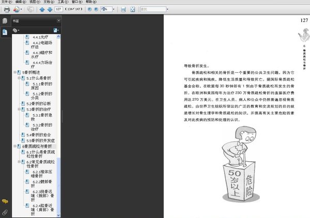Image resolution: width=310 pixels, height=218 pixels.
Task: Open the bookmarks options gear menu
Action: point(16,30)
